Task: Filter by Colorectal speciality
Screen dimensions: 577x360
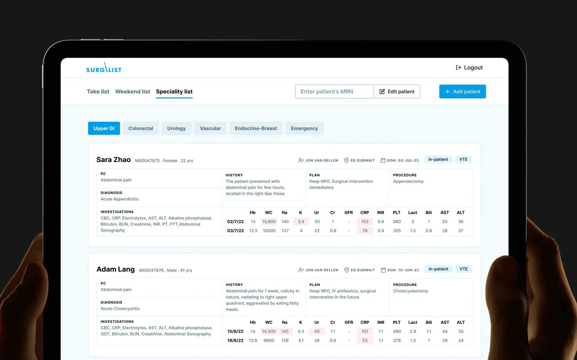Action: pos(141,128)
